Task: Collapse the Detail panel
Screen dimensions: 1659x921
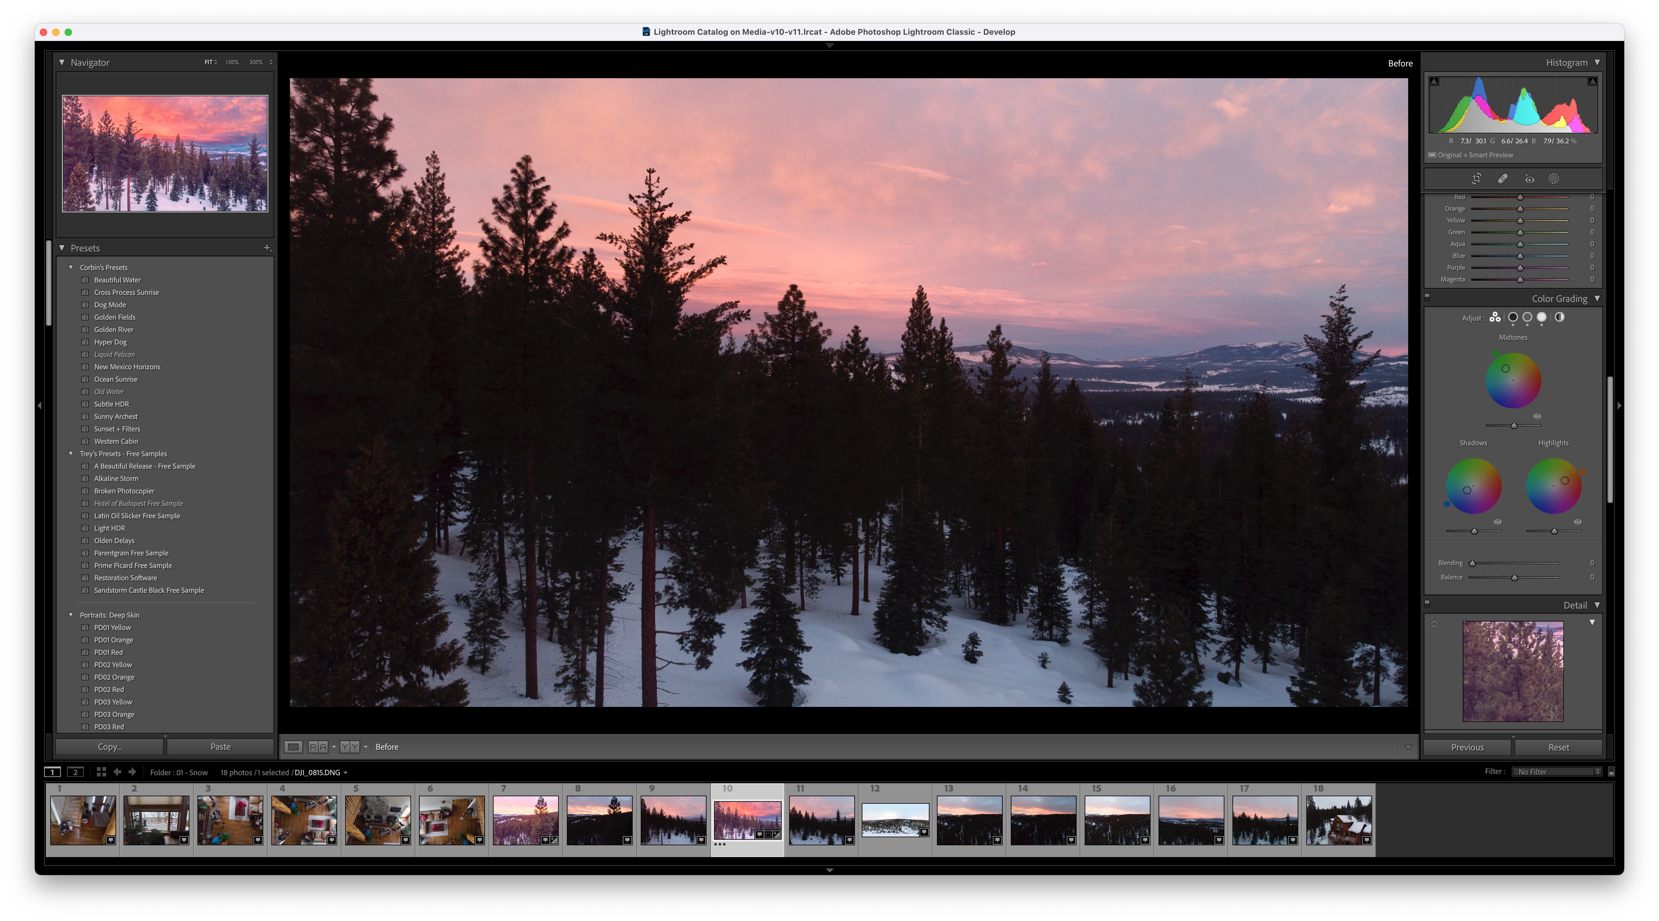Action: click(x=1597, y=605)
